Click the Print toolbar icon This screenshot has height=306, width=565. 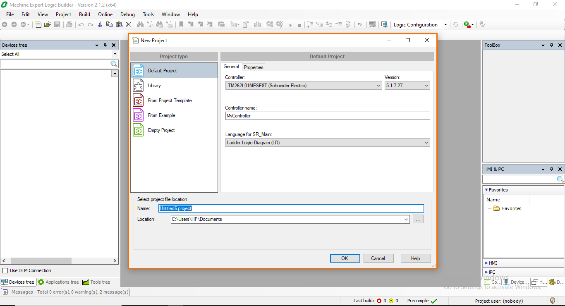[69, 24]
